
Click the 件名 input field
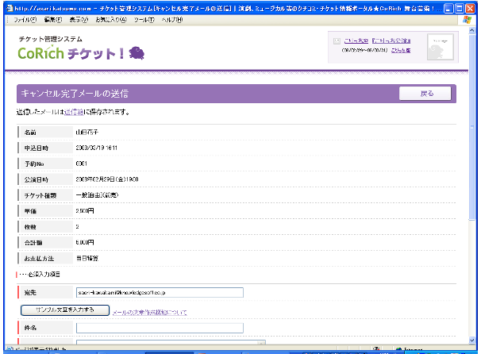pyautogui.click(x=160, y=327)
